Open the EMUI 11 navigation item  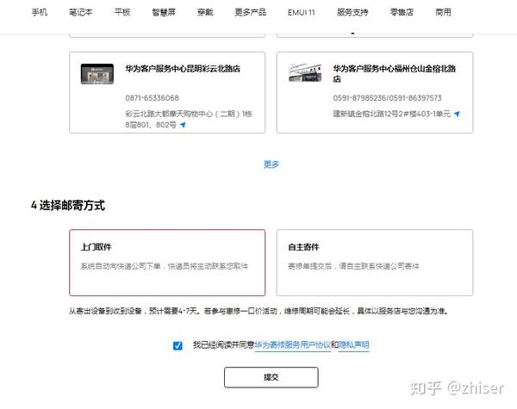[x=302, y=13]
